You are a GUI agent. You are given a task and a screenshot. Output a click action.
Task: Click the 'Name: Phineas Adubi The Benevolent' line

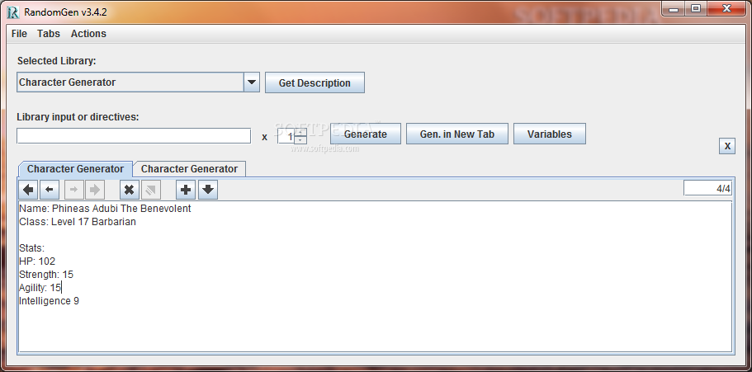click(x=105, y=209)
